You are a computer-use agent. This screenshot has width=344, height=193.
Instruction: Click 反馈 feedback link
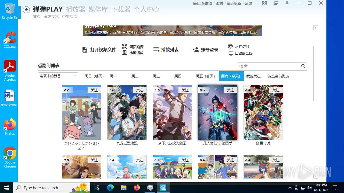point(249,3)
